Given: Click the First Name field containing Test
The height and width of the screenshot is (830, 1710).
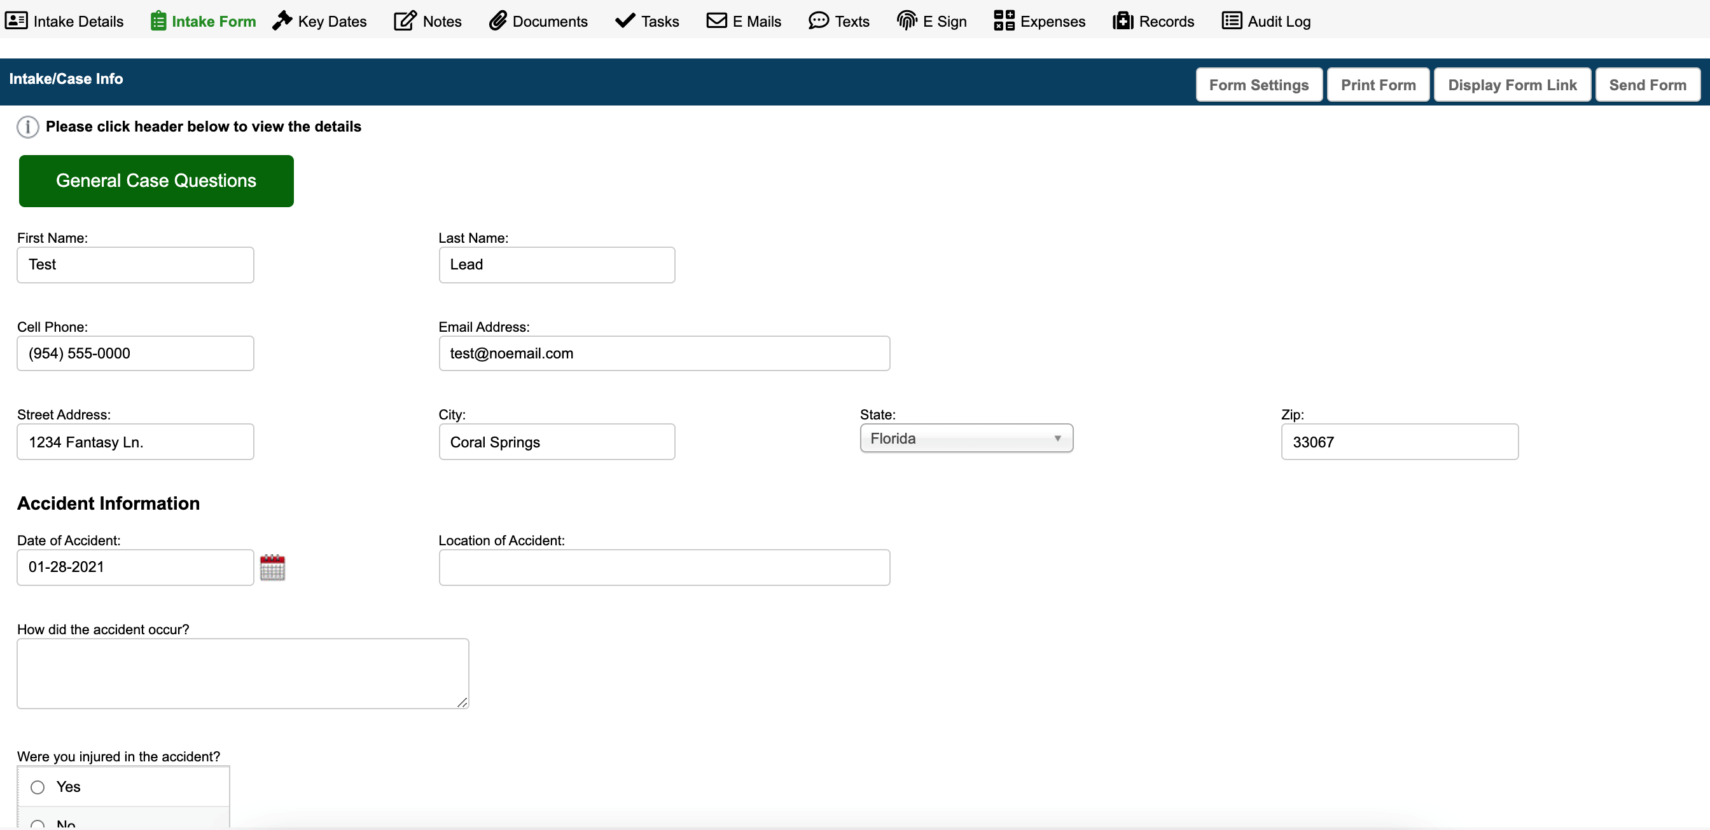Looking at the screenshot, I should [136, 264].
